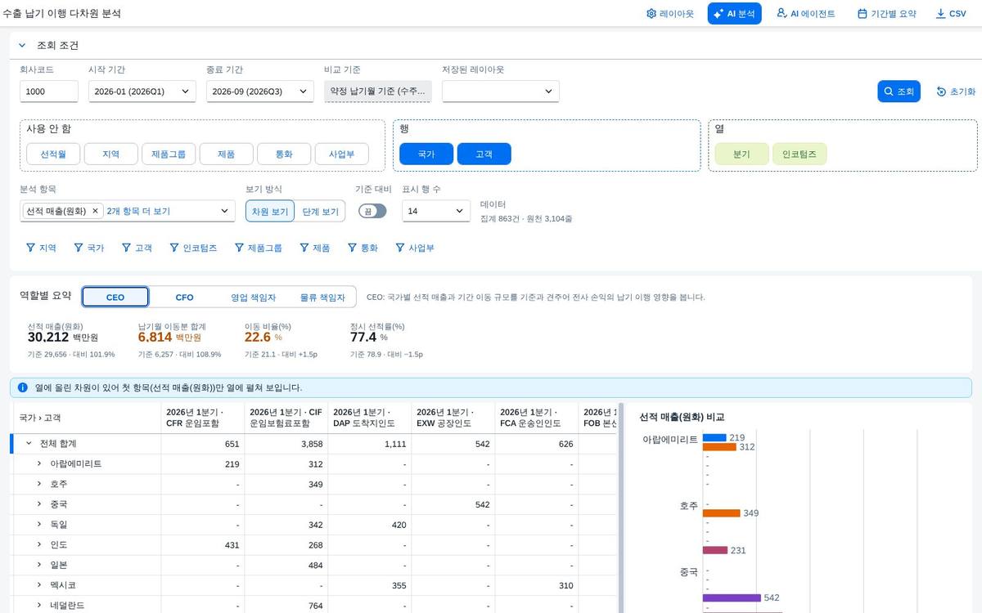Toggle the 기준 대비 switch
The image size is (982, 613).
click(x=372, y=211)
